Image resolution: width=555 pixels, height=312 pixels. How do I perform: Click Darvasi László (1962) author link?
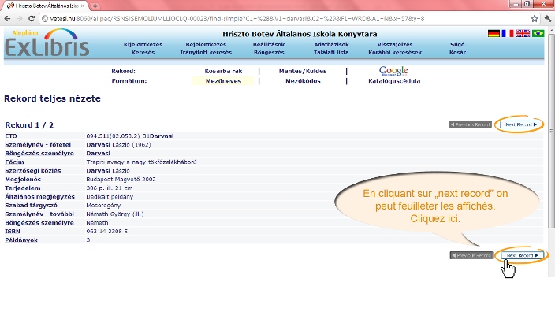point(118,145)
